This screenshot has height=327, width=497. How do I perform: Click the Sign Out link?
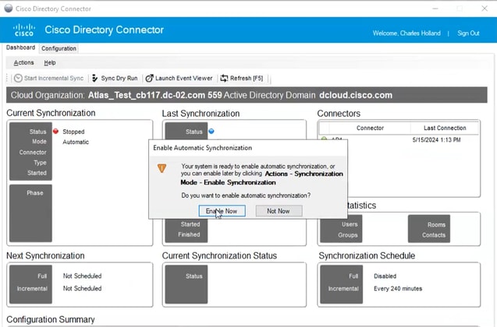tap(468, 33)
